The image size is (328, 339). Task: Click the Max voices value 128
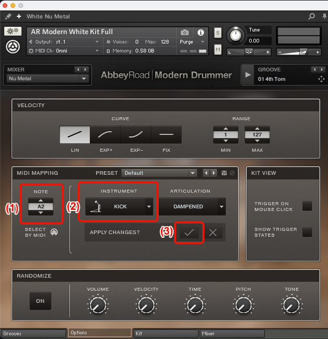point(165,42)
